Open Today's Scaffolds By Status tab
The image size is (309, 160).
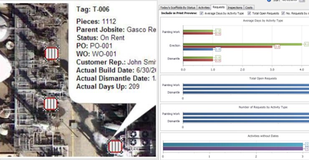click(x=178, y=7)
